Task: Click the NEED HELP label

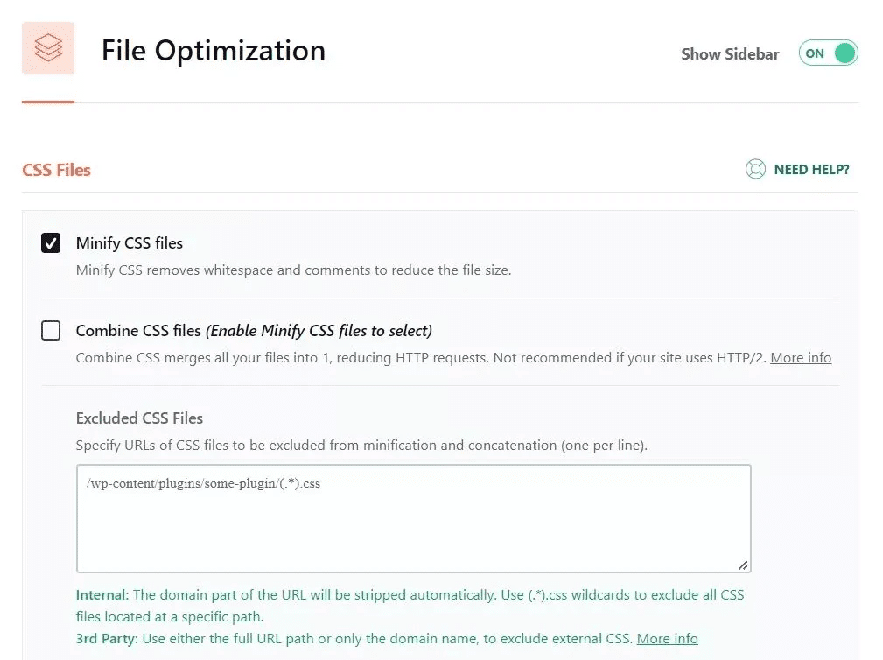Action: click(812, 169)
